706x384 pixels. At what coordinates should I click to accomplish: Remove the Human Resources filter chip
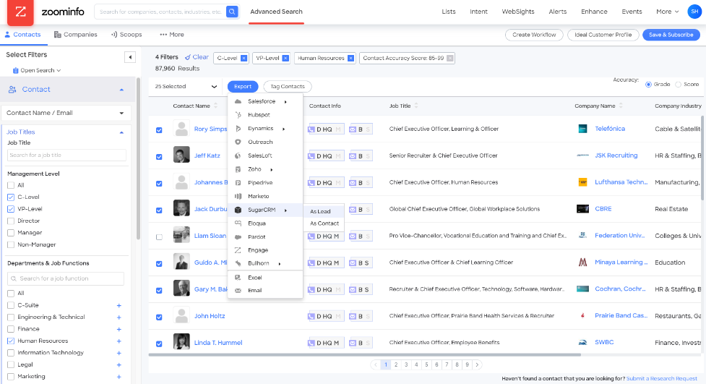pyautogui.click(x=350, y=58)
